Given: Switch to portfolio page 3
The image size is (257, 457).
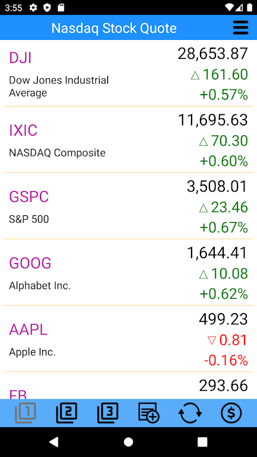Looking at the screenshot, I should (x=108, y=413).
